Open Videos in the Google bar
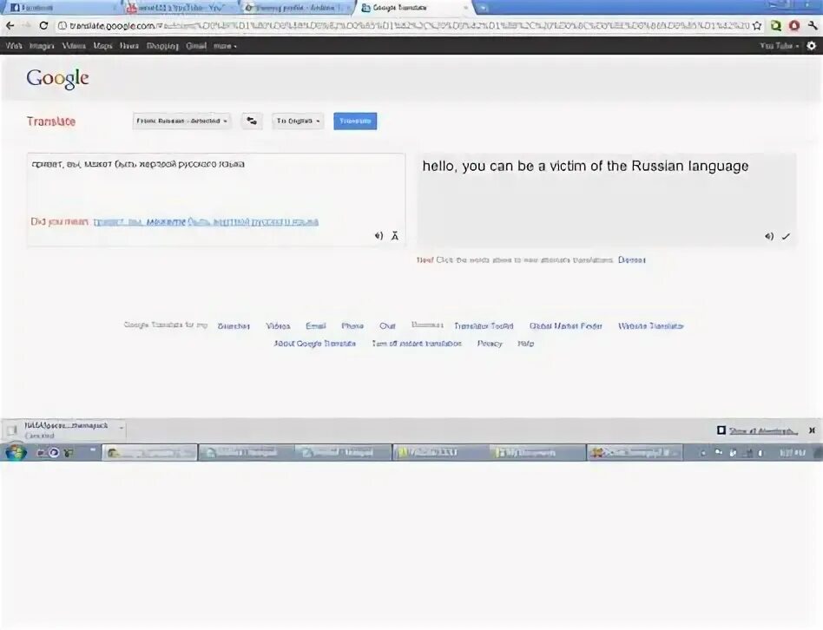This screenshot has height=630, width=823. [74, 46]
